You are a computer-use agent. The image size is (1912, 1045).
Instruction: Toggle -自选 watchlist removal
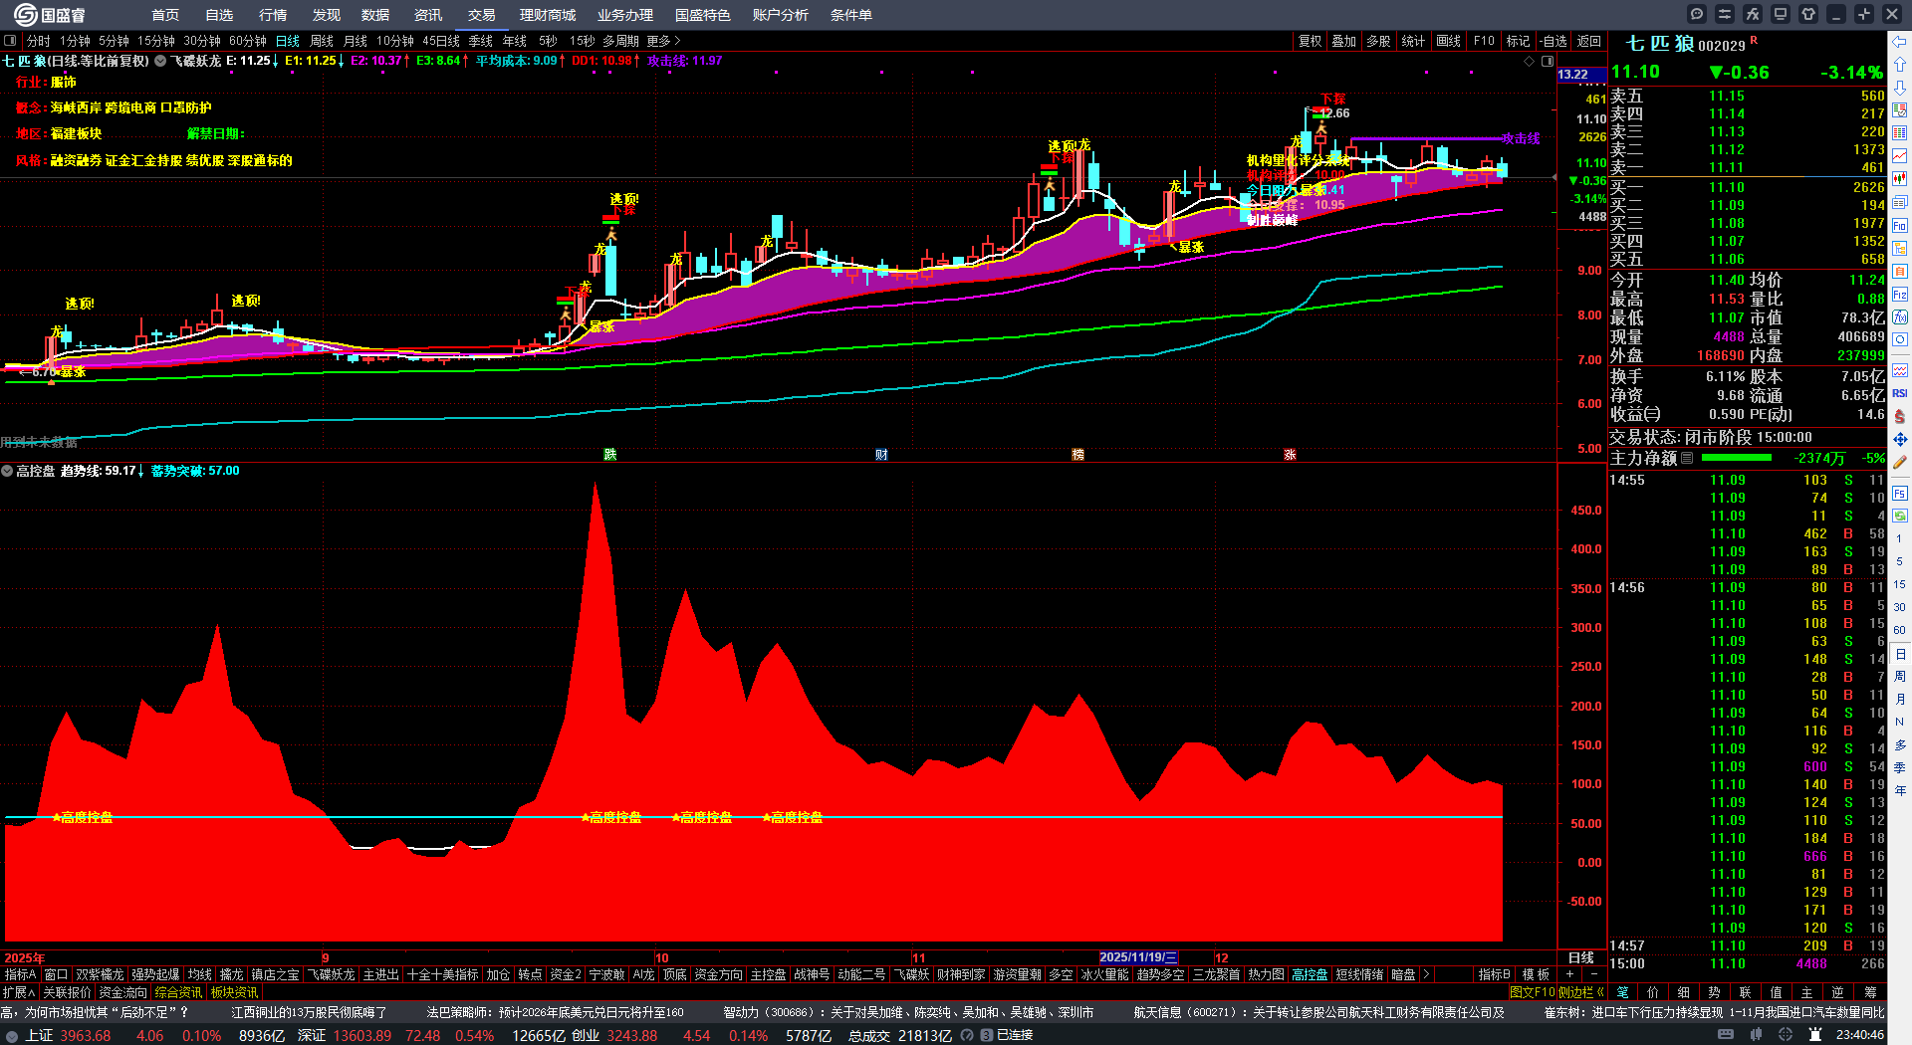click(1553, 41)
